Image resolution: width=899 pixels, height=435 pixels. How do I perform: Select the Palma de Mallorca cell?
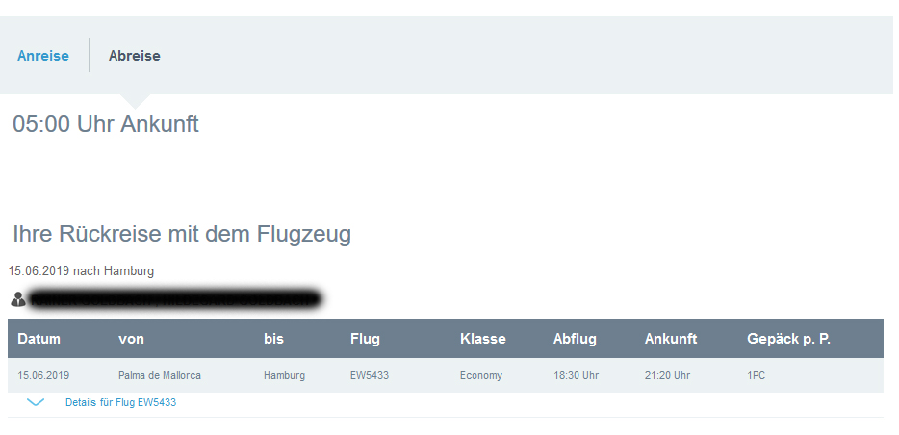coord(160,375)
